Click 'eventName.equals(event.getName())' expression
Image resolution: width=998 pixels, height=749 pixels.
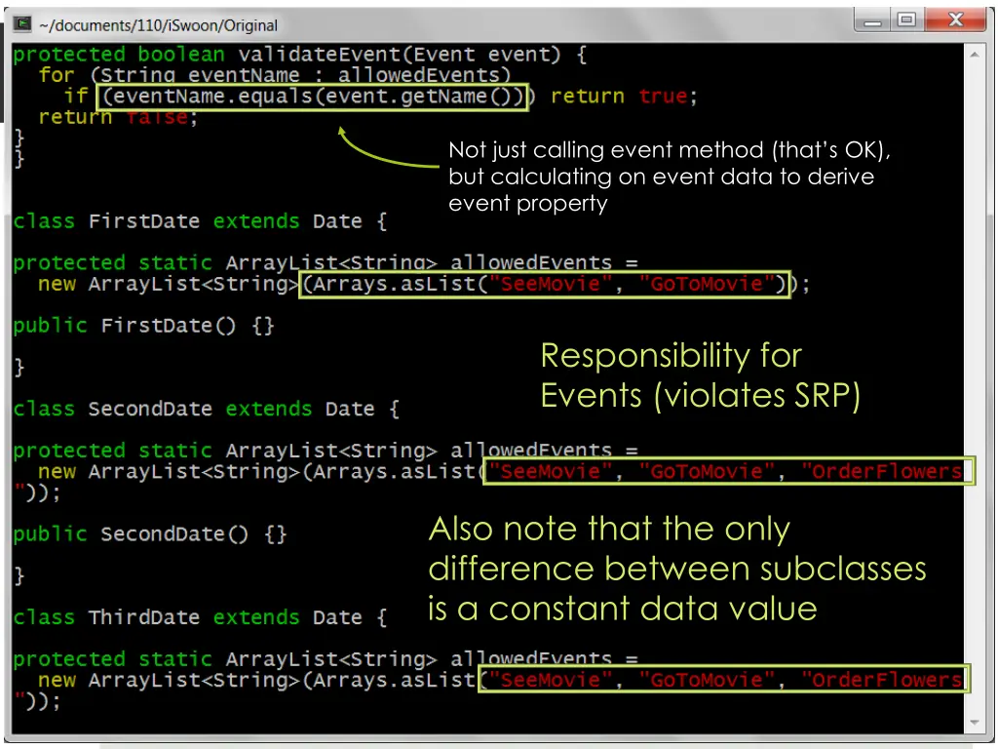(312, 97)
